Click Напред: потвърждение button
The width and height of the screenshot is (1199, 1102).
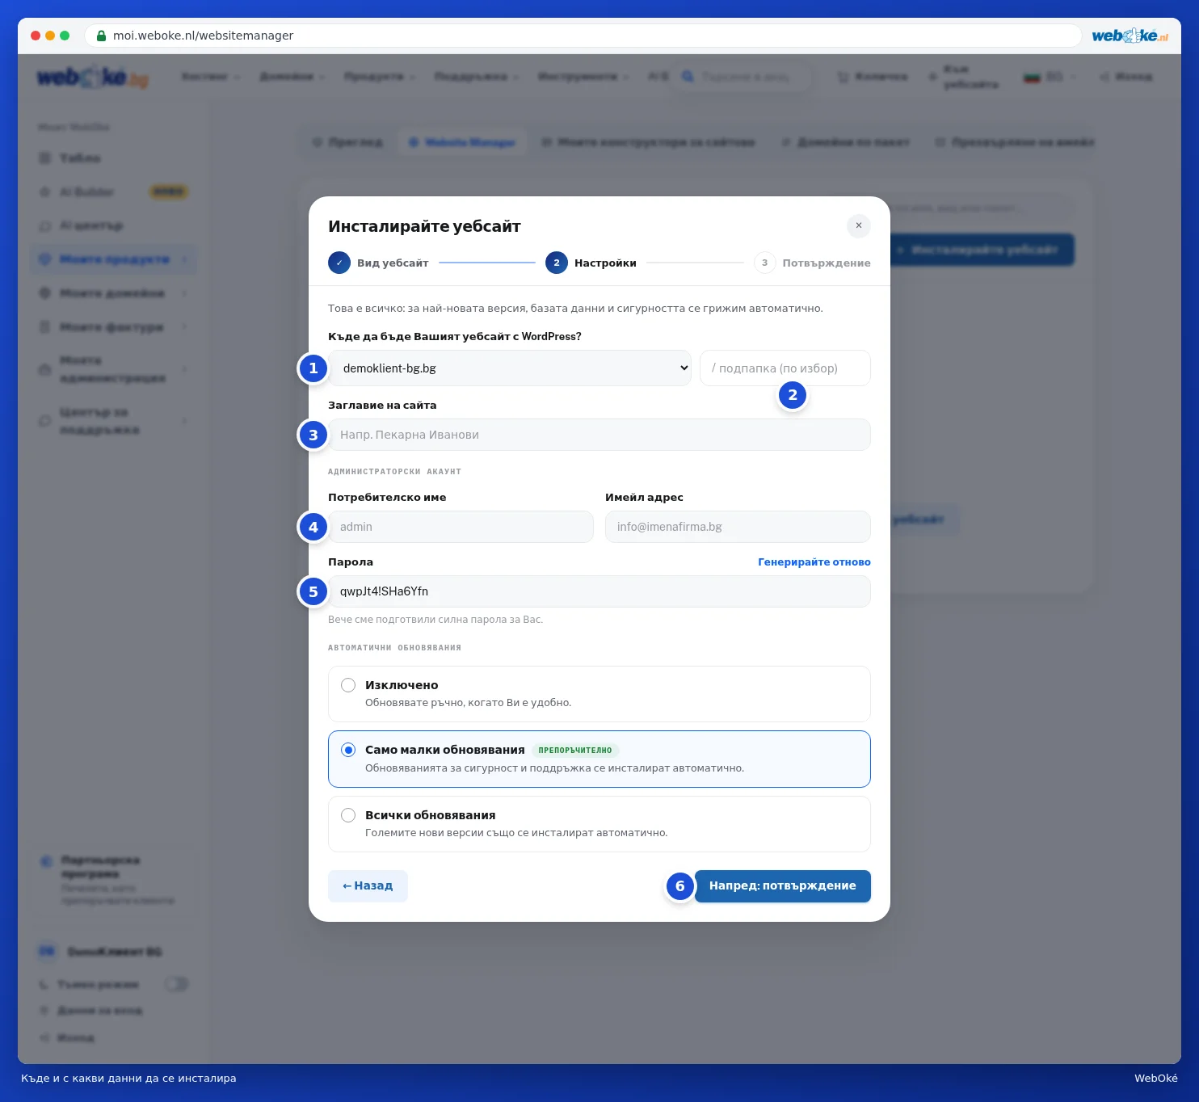pos(783,886)
